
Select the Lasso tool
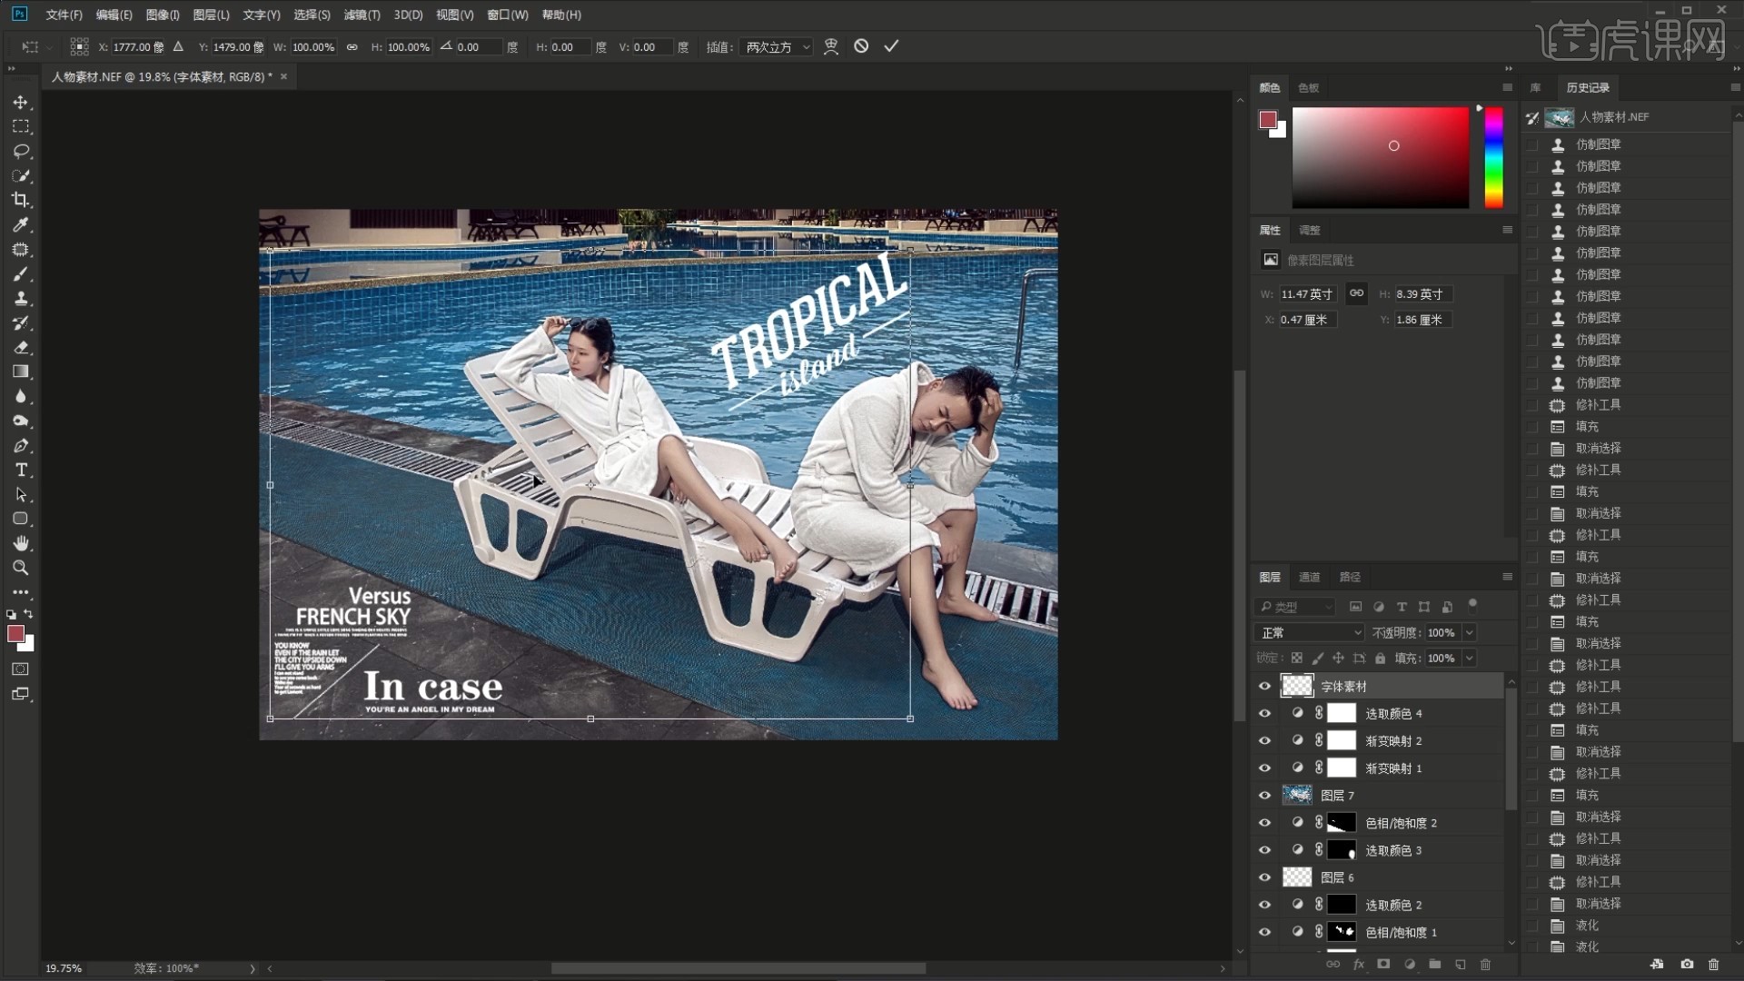(21, 152)
